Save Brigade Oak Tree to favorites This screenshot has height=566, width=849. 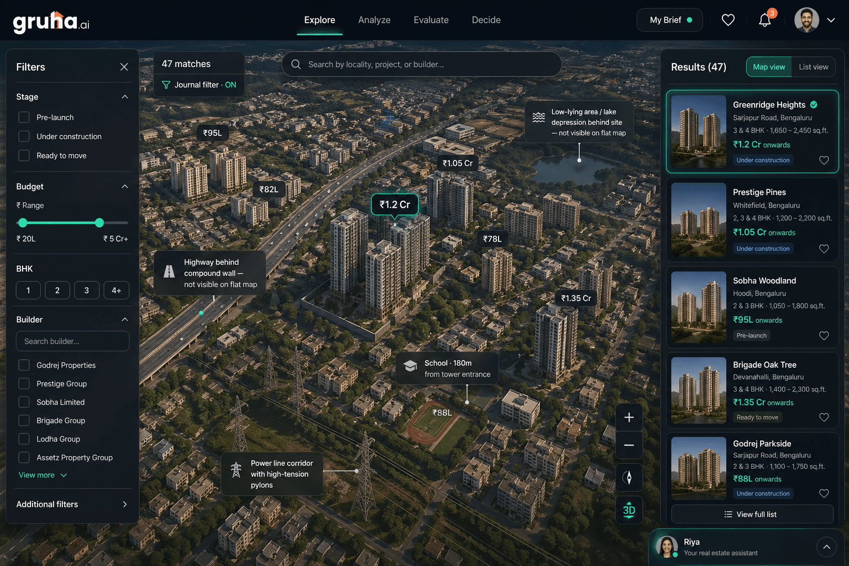coord(824,417)
